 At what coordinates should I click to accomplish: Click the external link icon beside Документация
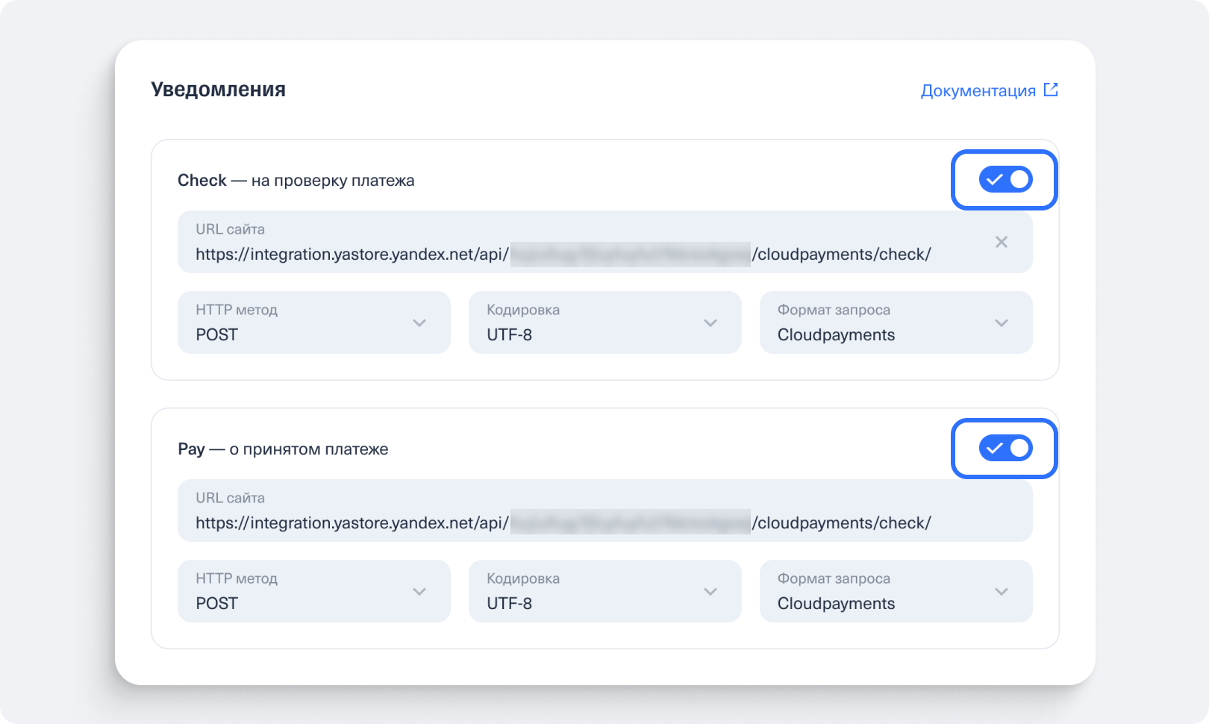point(1051,90)
